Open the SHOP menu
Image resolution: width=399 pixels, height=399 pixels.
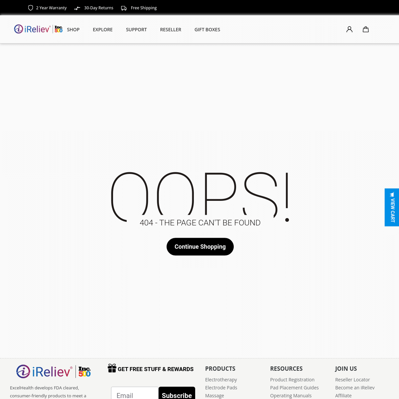73,30
